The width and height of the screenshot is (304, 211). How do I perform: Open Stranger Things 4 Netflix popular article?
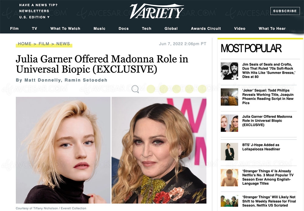268,177
